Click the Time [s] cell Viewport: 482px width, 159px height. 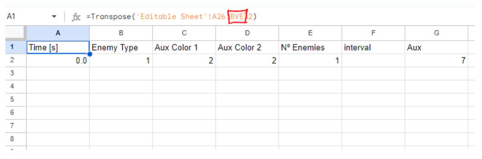point(58,48)
